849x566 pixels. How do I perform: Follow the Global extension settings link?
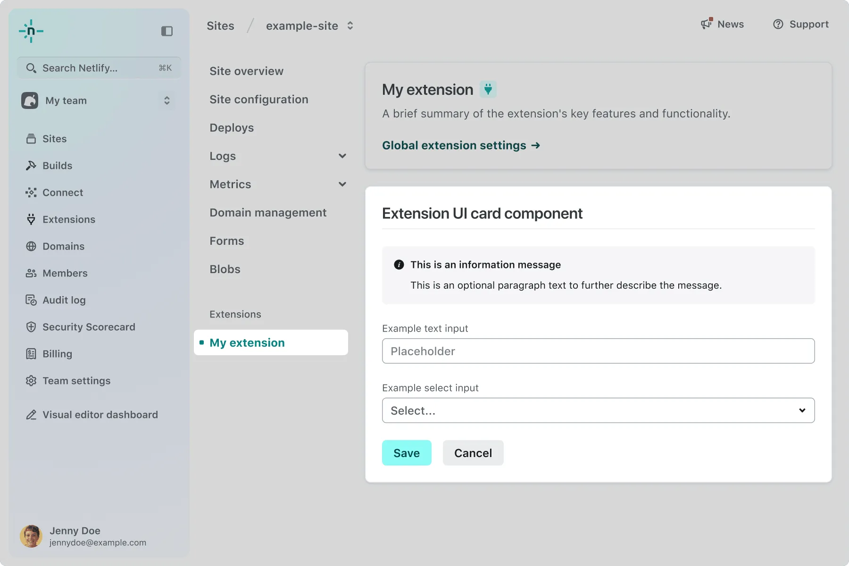tap(460, 145)
